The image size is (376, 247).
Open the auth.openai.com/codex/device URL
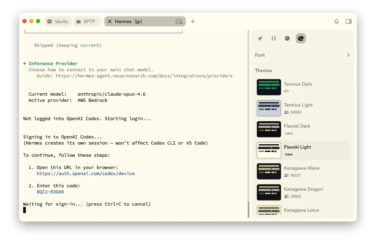point(86,174)
